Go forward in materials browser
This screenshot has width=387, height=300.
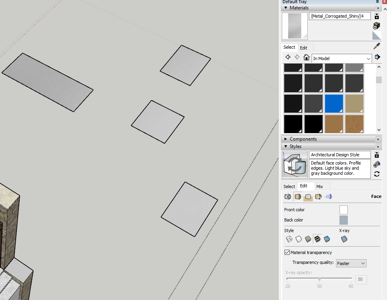[297, 57]
